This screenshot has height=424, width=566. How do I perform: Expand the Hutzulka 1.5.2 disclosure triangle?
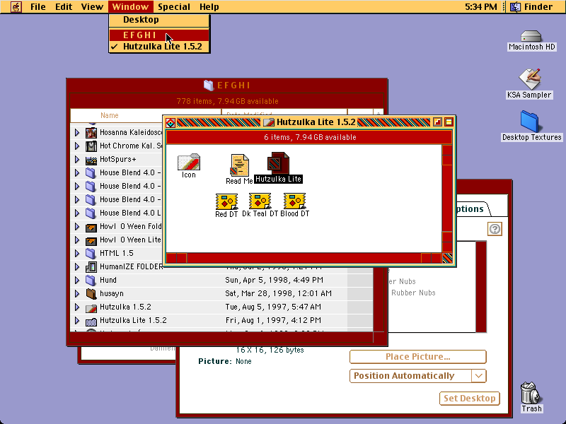point(77,307)
